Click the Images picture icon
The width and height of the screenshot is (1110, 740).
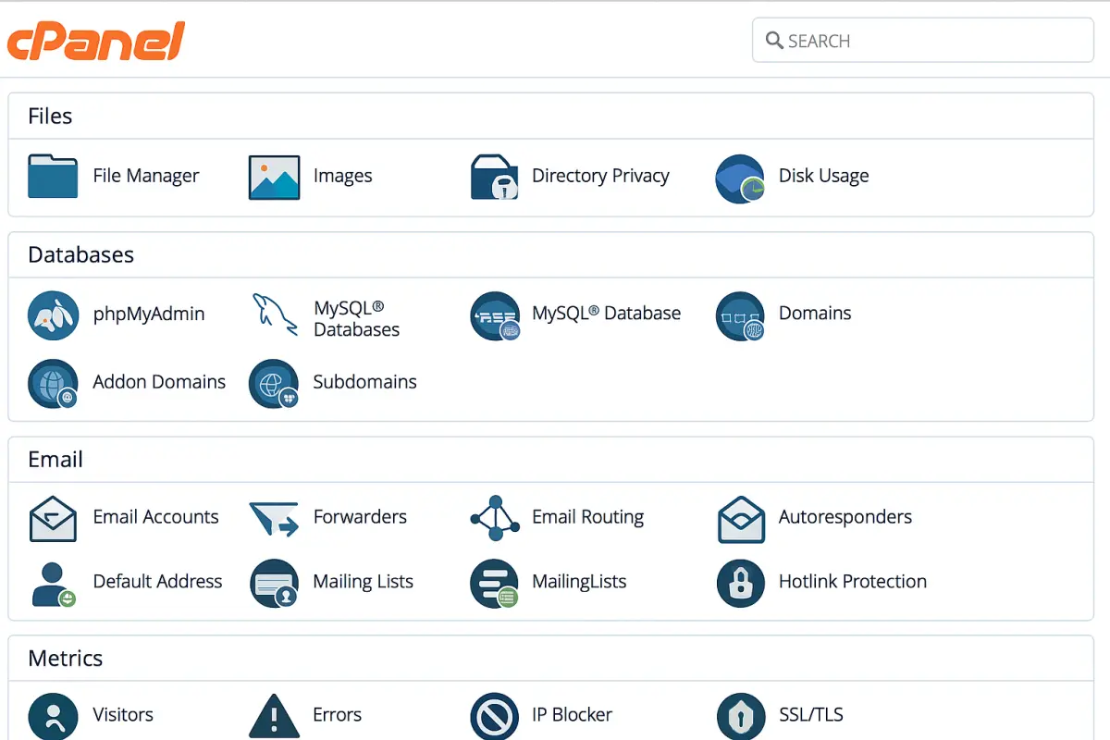[274, 177]
